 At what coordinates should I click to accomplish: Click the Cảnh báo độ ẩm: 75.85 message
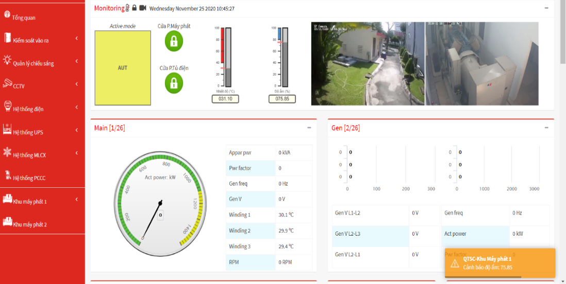click(x=487, y=268)
